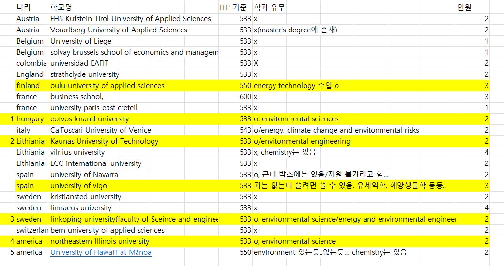The image size is (504, 266).
Task: Click 근데 박스에는 없음 note cell
Action: [x=321, y=175]
